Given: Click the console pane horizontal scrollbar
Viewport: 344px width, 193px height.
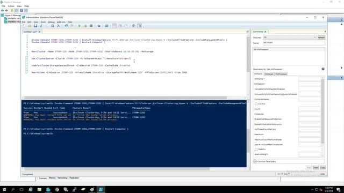Looking at the screenshot, I should [x=117, y=169].
